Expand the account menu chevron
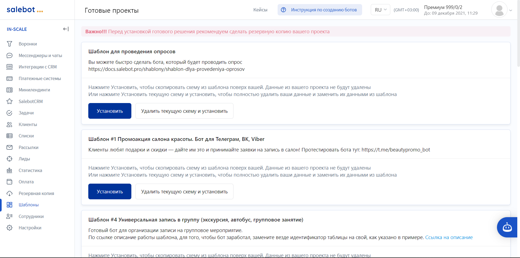The width and height of the screenshot is (520, 258). (511, 10)
